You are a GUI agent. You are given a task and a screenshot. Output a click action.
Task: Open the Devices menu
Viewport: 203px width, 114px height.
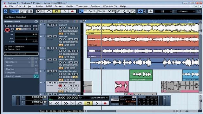95,6
